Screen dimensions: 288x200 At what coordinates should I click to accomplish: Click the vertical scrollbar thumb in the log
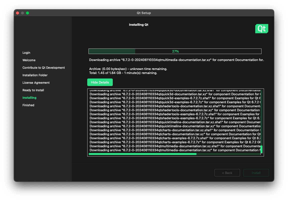[x=261, y=149]
